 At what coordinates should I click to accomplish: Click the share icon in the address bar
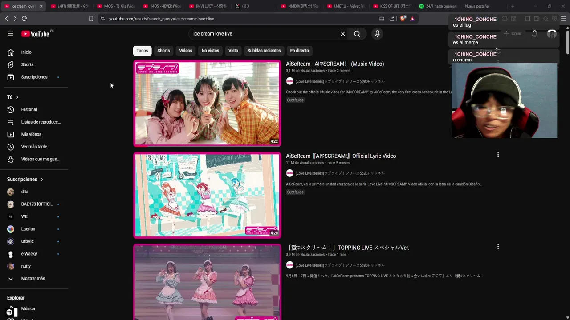click(392, 19)
